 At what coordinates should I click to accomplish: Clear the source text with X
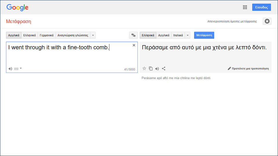[x=134, y=45]
